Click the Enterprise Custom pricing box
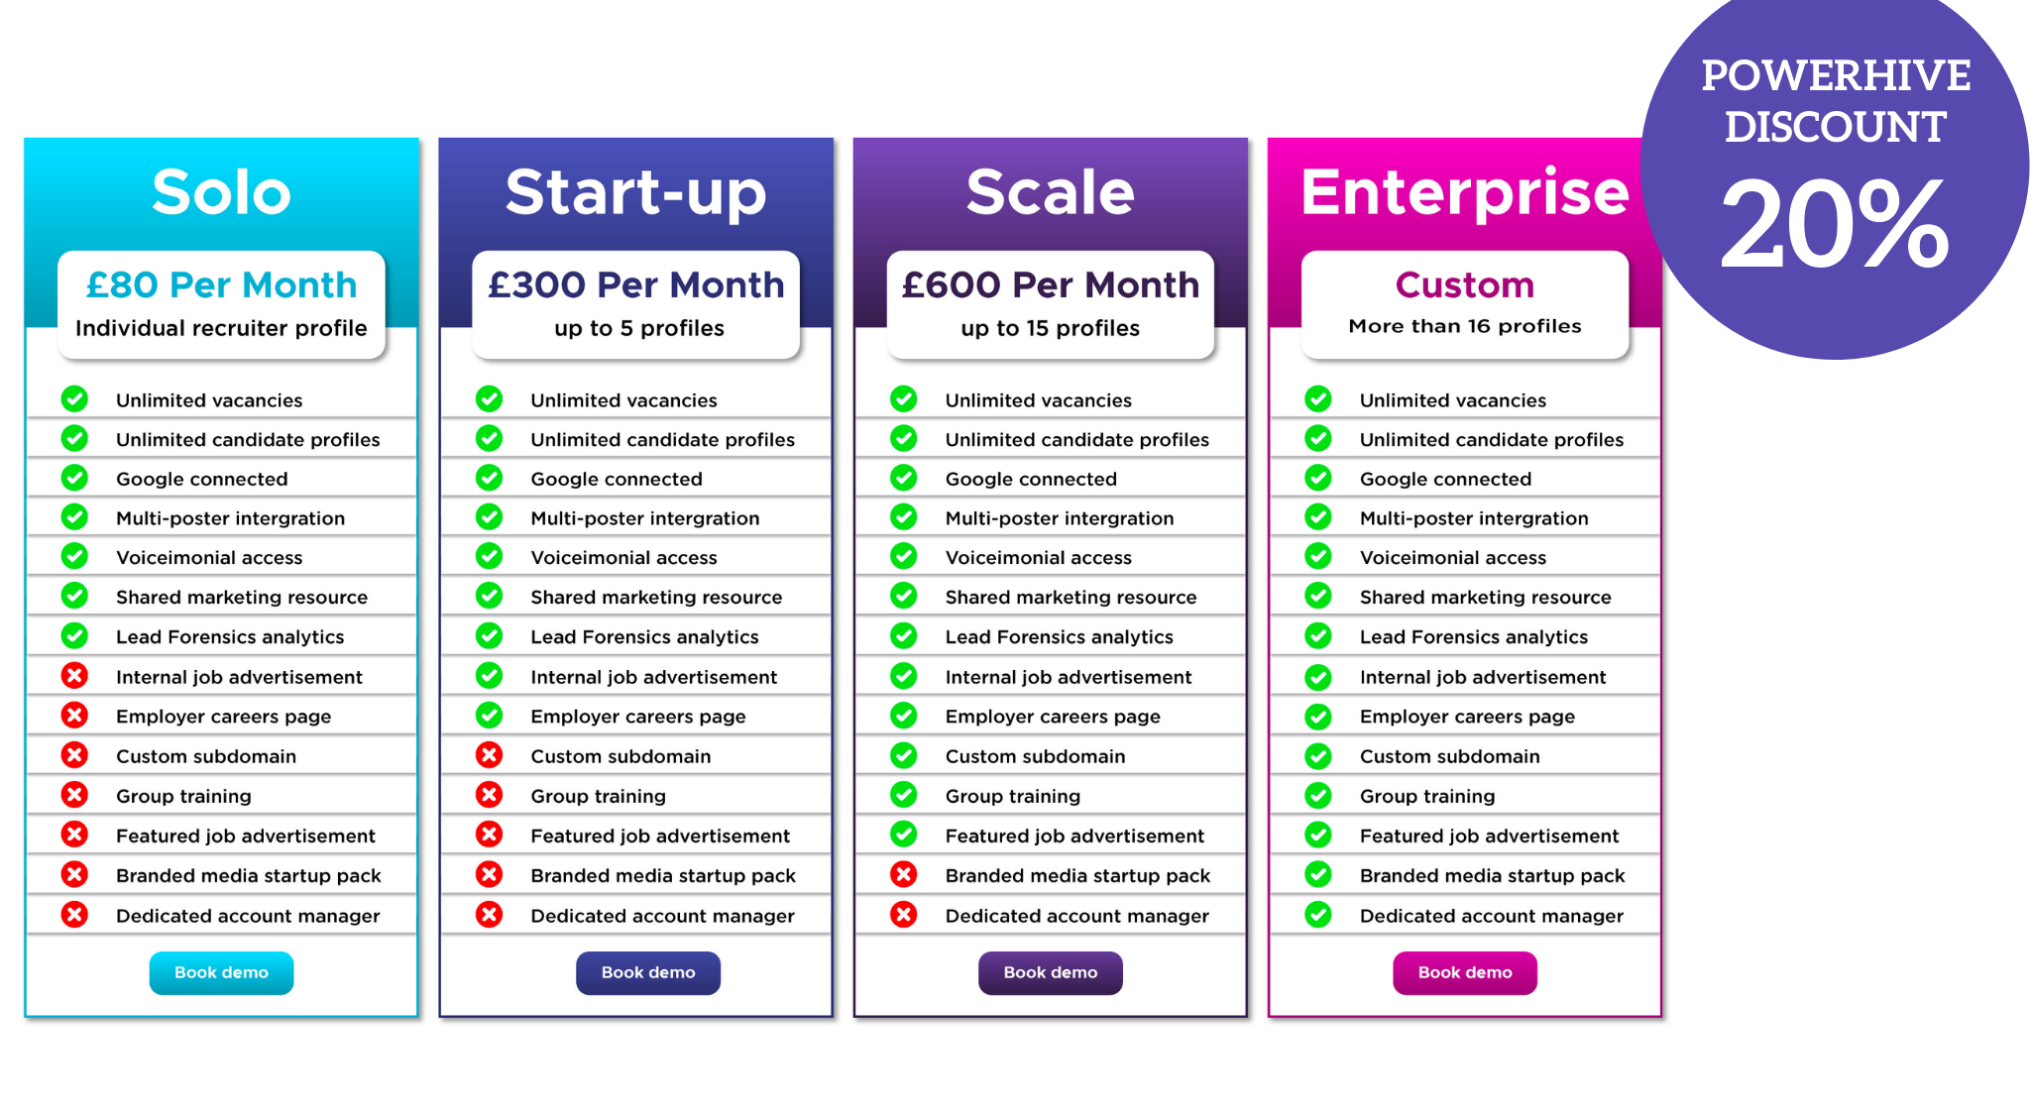Screen dimensions: 2030x1118 [1464, 304]
